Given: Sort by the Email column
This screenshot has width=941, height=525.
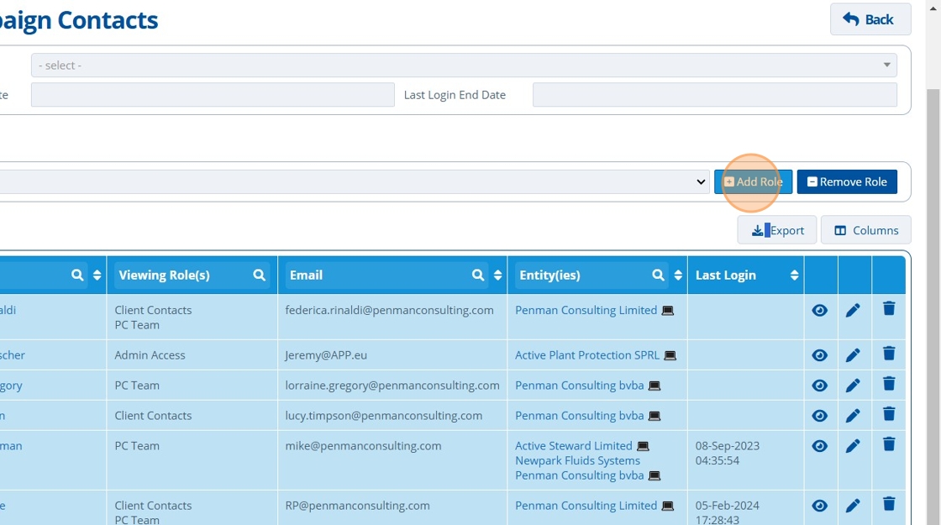Looking at the screenshot, I should 497,275.
